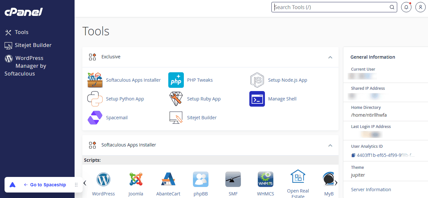Click the /home/ntirllhwfa home directory value
Viewport: 428px width, 198px height.
click(x=369, y=115)
